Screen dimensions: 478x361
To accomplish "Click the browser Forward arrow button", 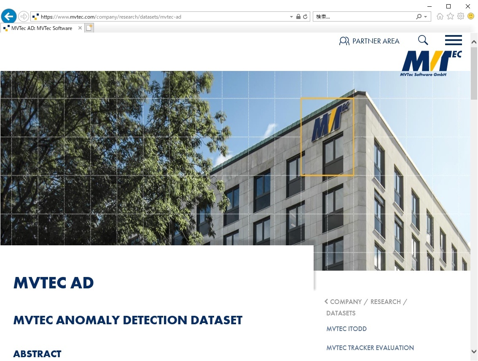I will (24, 16).
